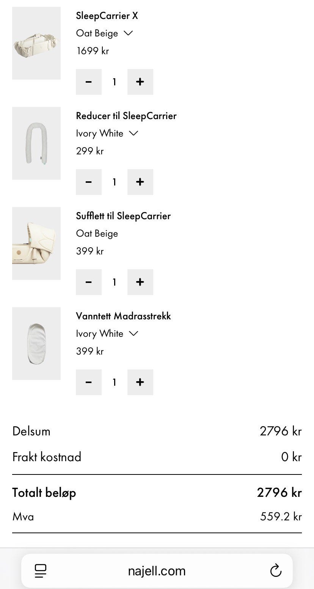Reduce Reducer til SleepCarrier quantity
The height and width of the screenshot is (589, 314).
pos(89,182)
